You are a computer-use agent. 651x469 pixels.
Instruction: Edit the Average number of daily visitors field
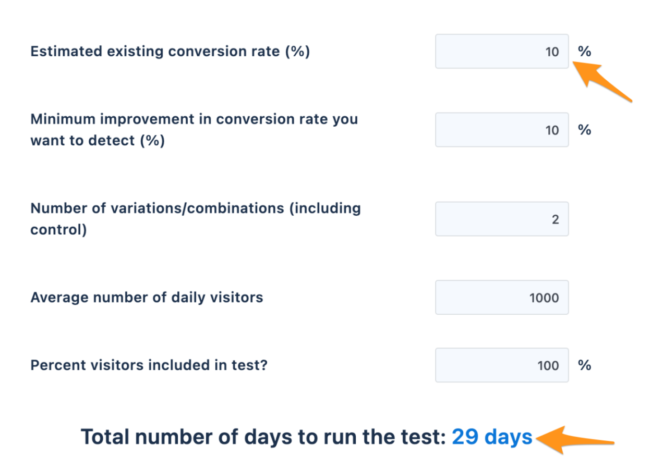pyautogui.click(x=502, y=298)
